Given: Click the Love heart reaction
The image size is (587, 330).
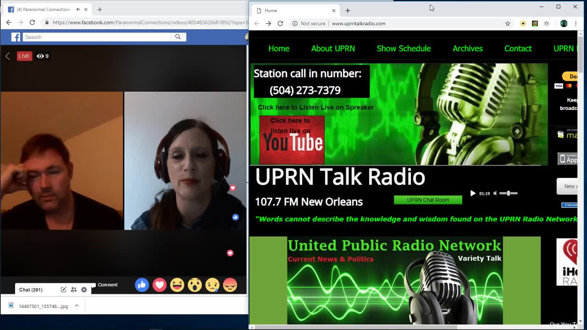Looking at the screenshot, I should (160, 285).
